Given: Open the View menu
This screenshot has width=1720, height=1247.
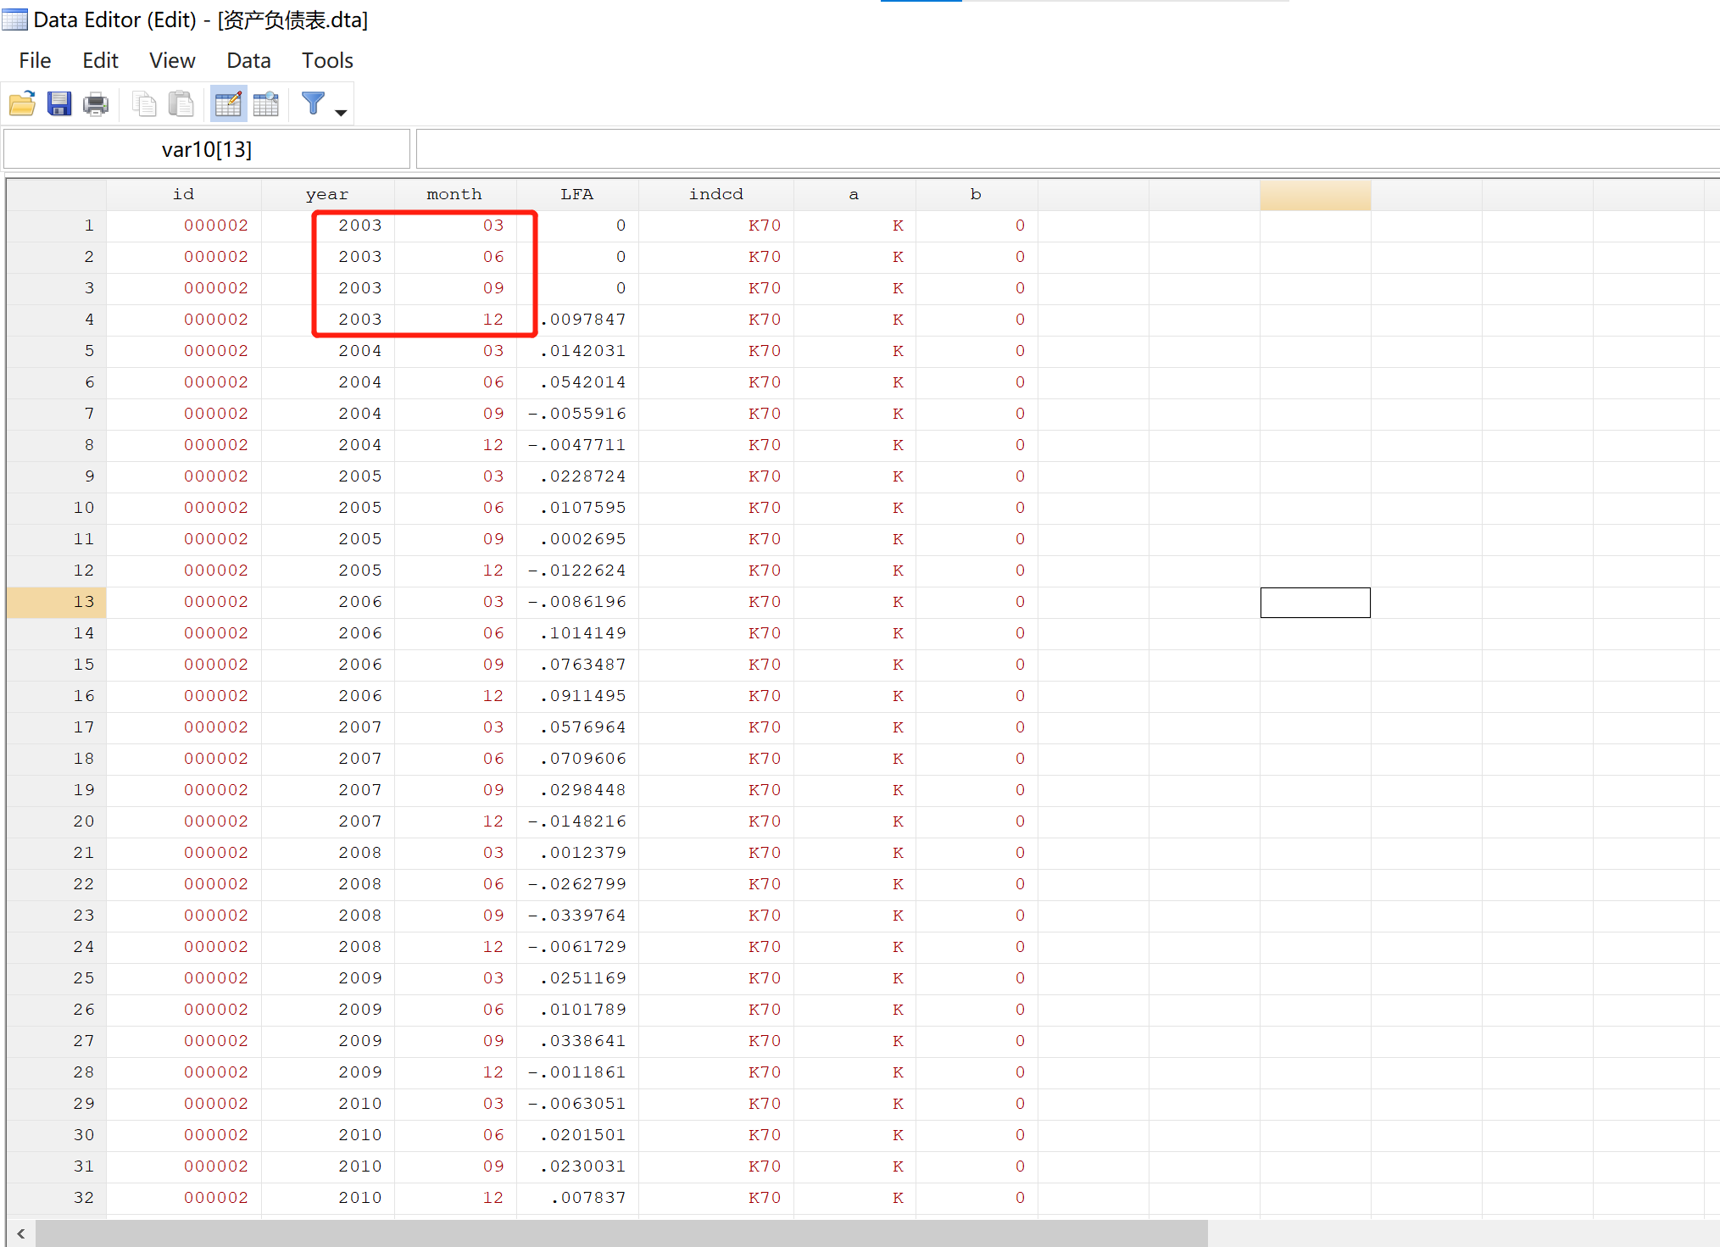Looking at the screenshot, I should tap(172, 60).
